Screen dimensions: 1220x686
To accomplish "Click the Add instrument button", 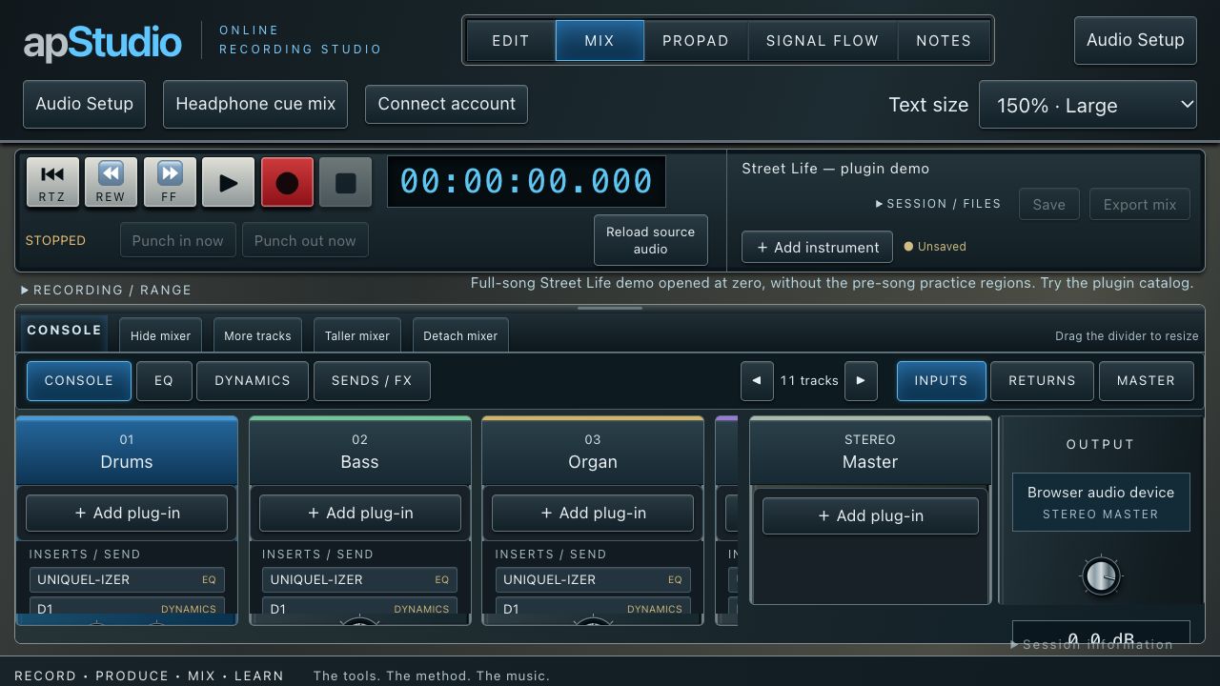I will coord(817,248).
